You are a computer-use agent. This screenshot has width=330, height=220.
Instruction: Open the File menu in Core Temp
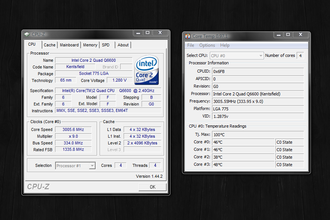191,45
